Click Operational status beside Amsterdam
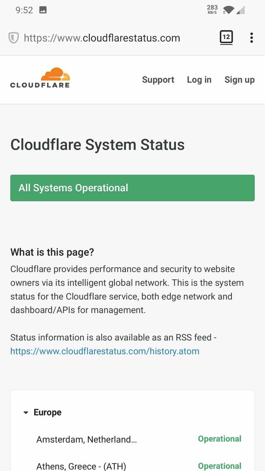Viewport: 265px width, 471px height. (220, 439)
